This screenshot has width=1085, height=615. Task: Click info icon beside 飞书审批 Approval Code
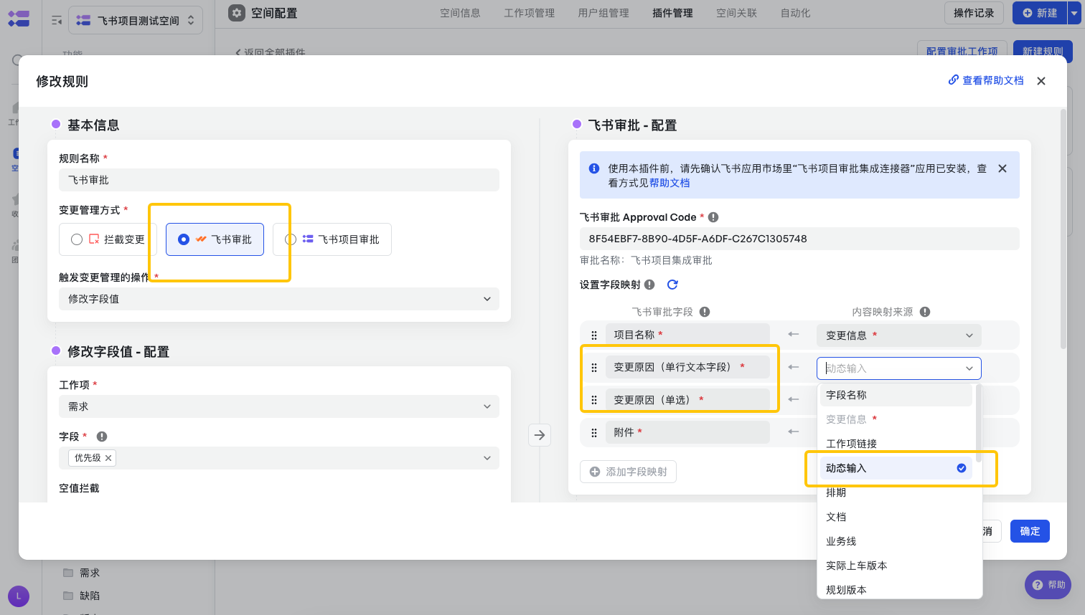[713, 217]
